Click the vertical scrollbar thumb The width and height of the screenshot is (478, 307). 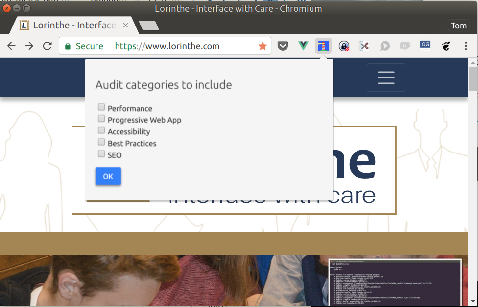tap(473, 79)
